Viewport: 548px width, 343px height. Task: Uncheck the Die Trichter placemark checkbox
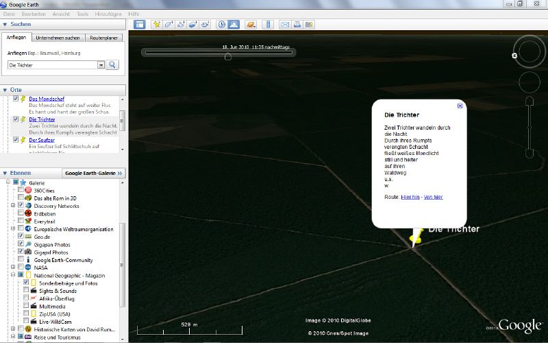tap(16, 119)
